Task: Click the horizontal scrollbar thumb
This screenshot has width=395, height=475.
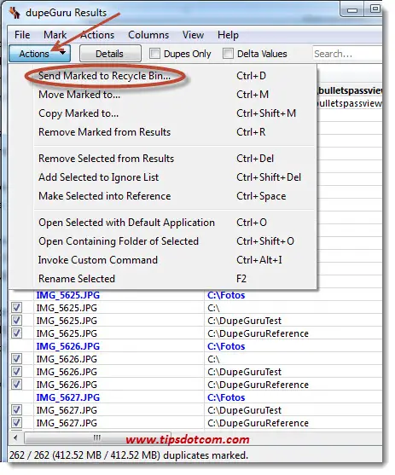Action: click(x=97, y=437)
